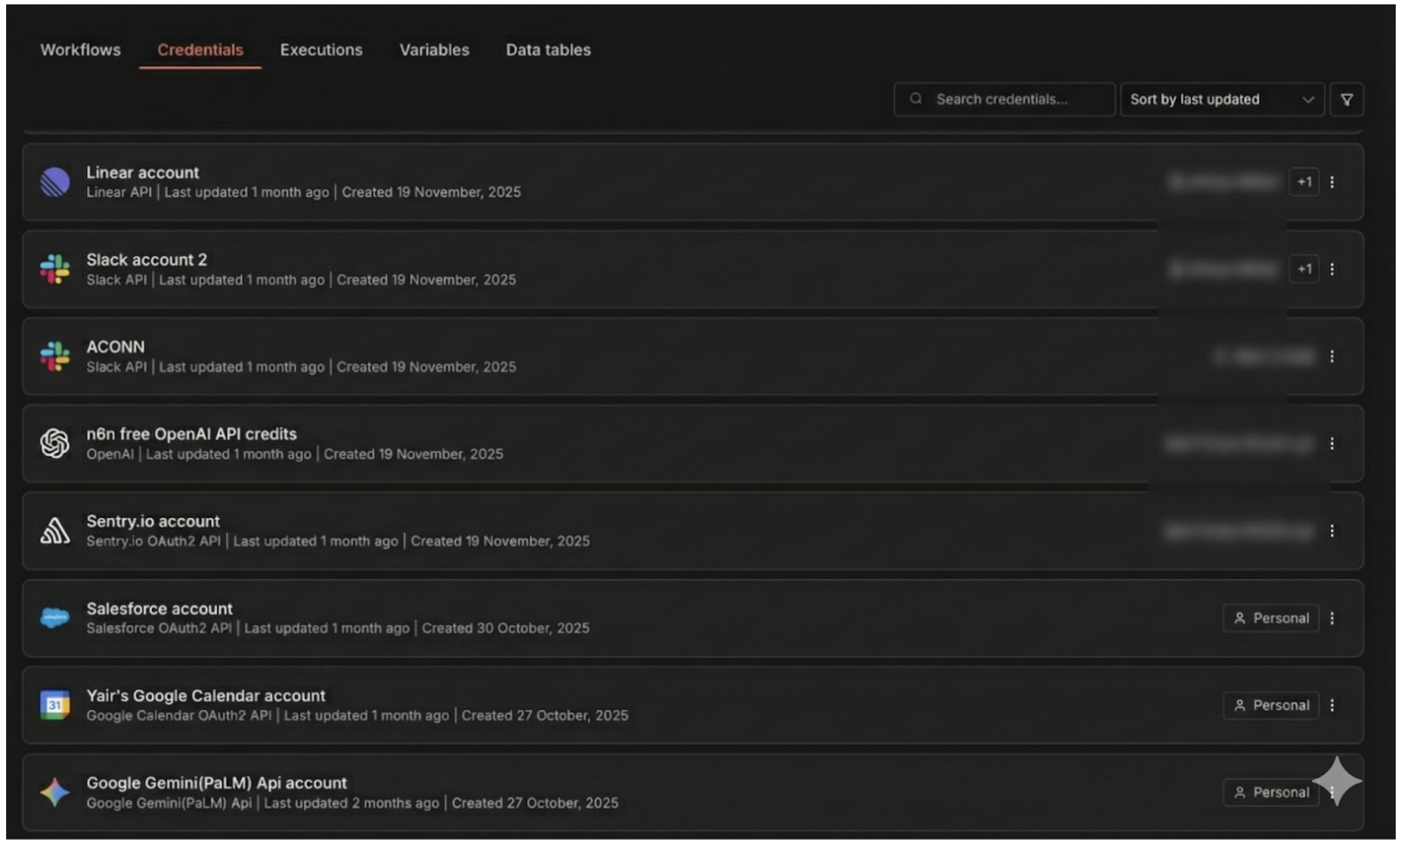Open the Linear account credential
Image resolution: width=1401 pixels, height=845 pixels.
click(x=693, y=182)
